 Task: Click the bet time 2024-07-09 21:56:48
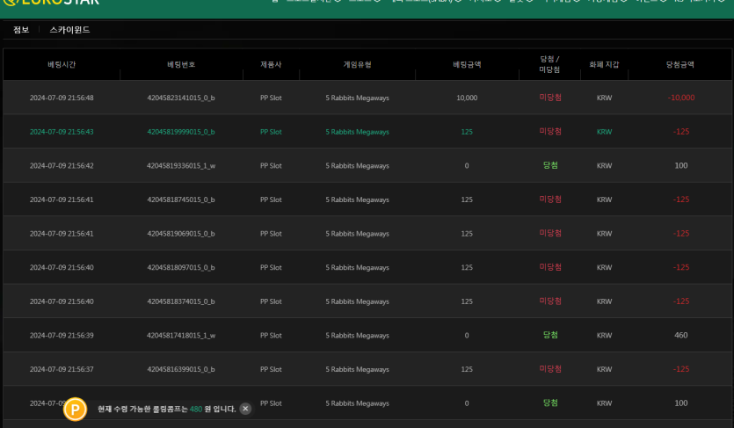(x=62, y=98)
